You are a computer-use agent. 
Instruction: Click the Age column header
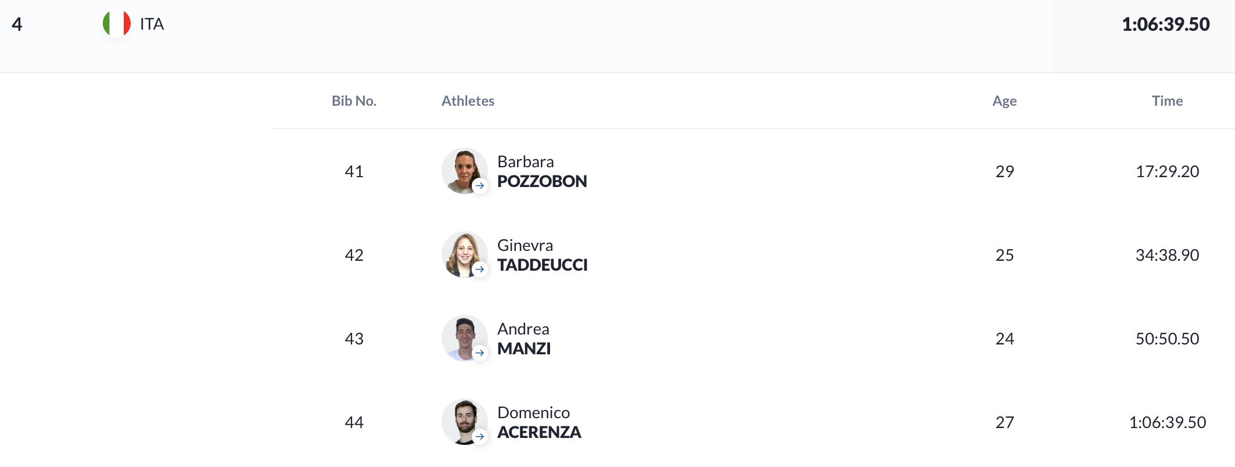(x=1004, y=101)
